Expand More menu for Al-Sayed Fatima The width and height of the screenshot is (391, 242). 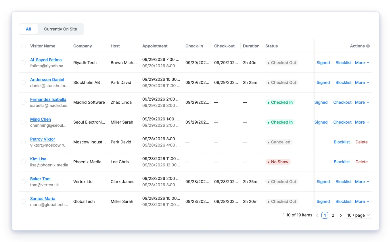tap(362, 63)
